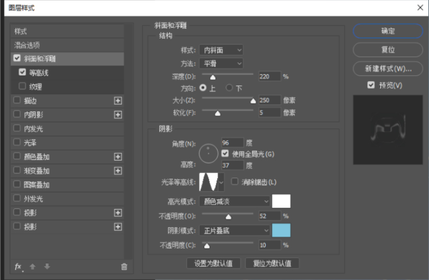Viewport: 429px width, 280px height.
Task: Click the 深度 value field showing 220
Action: (x=270, y=77)
